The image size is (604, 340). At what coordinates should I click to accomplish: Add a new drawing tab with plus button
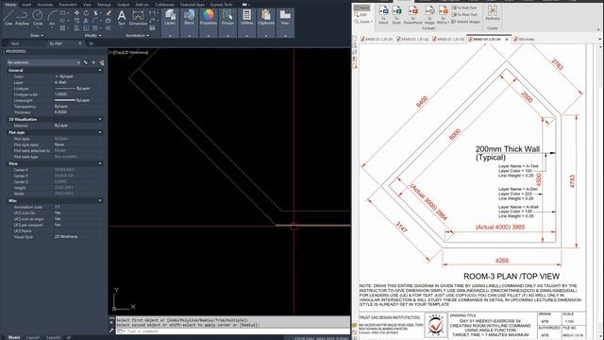coord(92,43)
